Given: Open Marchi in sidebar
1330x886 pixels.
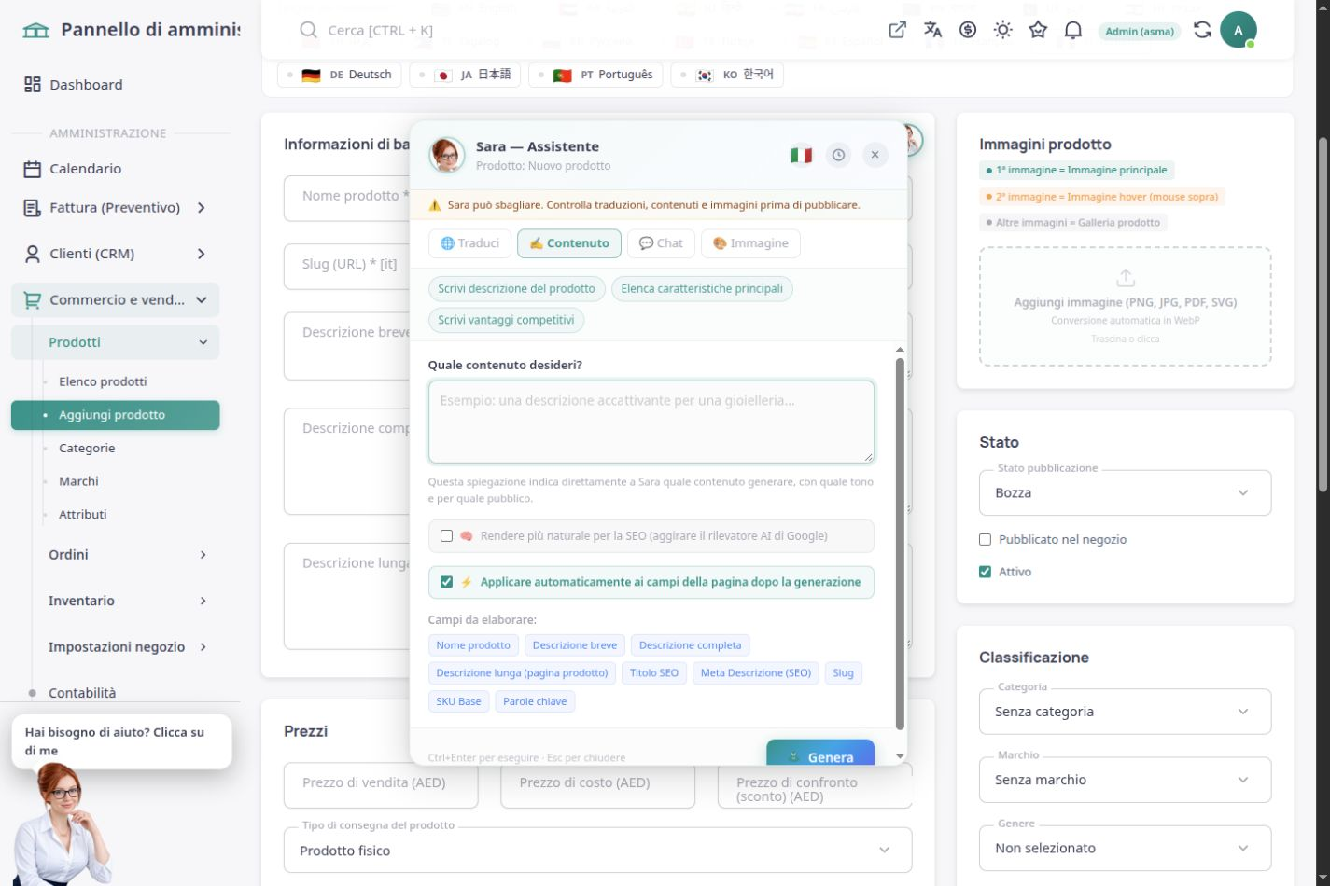Looking at the screenshot, I should pos(78,481).
